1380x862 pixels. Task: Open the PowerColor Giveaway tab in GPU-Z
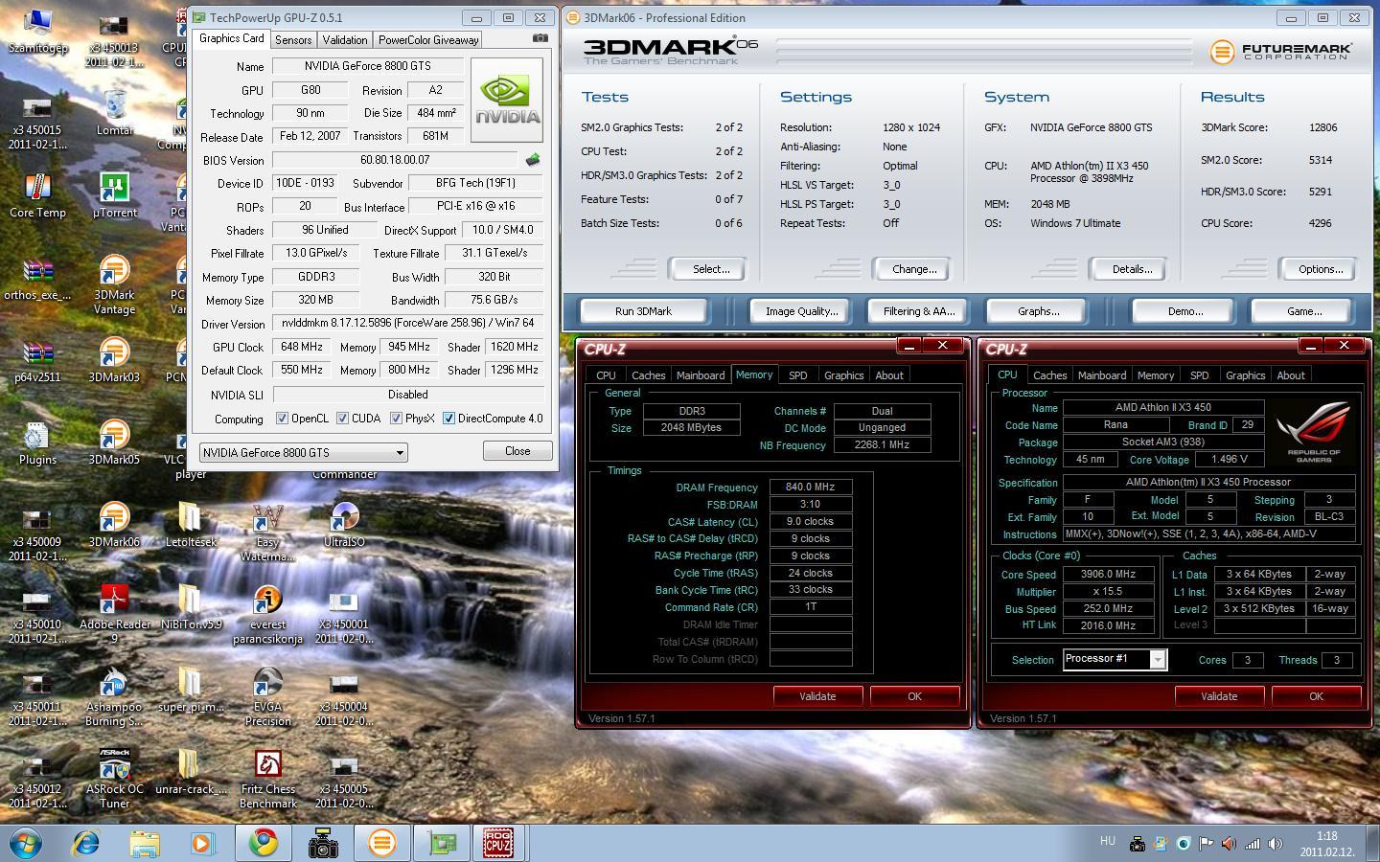pos(428,40)
